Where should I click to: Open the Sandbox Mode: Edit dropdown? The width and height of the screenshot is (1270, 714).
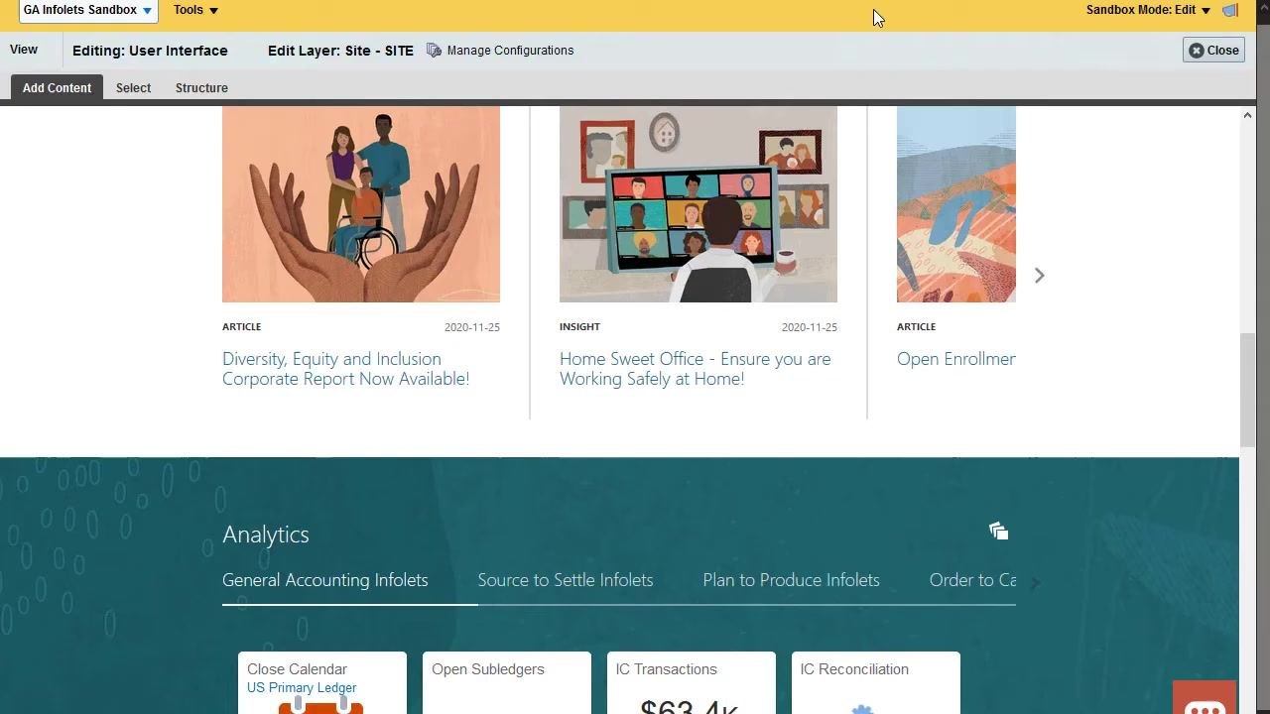point(1148,11)
